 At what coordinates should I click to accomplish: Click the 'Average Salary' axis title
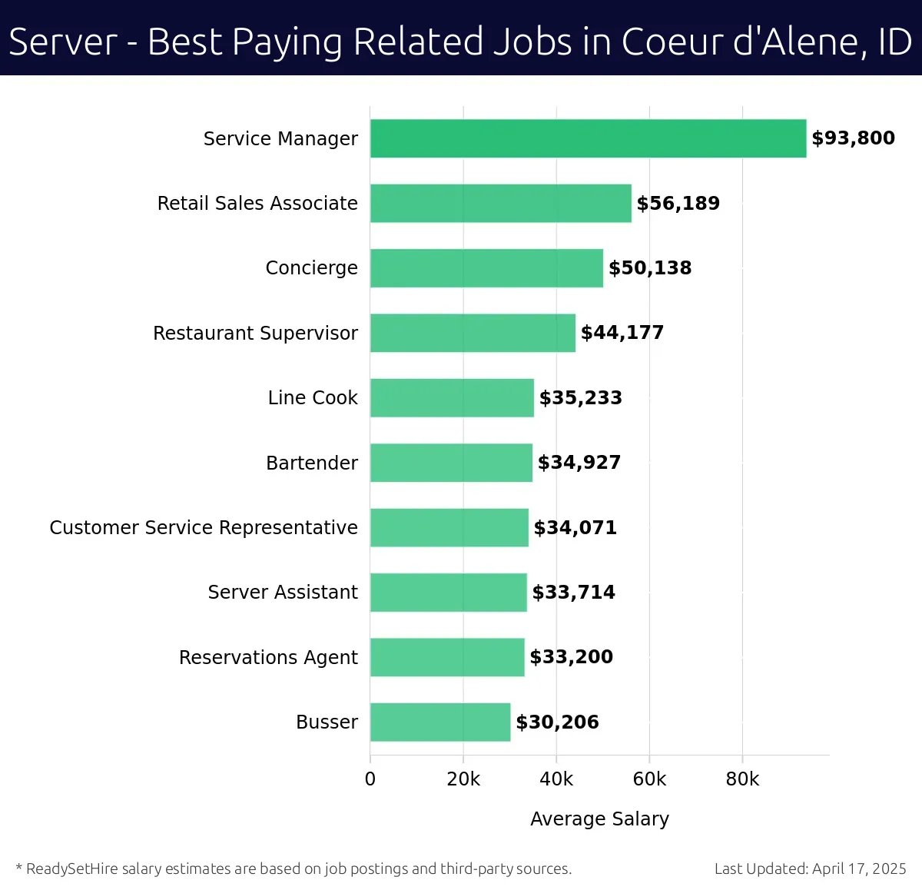click(599, 819)
